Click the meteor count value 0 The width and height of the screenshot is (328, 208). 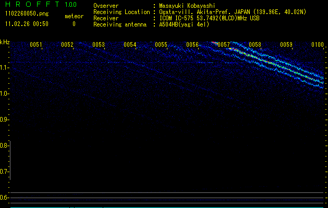[74, 24]
